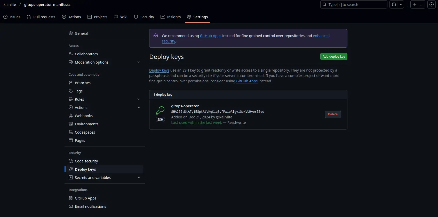This screenshot has width=438, height=217.
Task: Open the issues circle icon in header
Action: 432,5
